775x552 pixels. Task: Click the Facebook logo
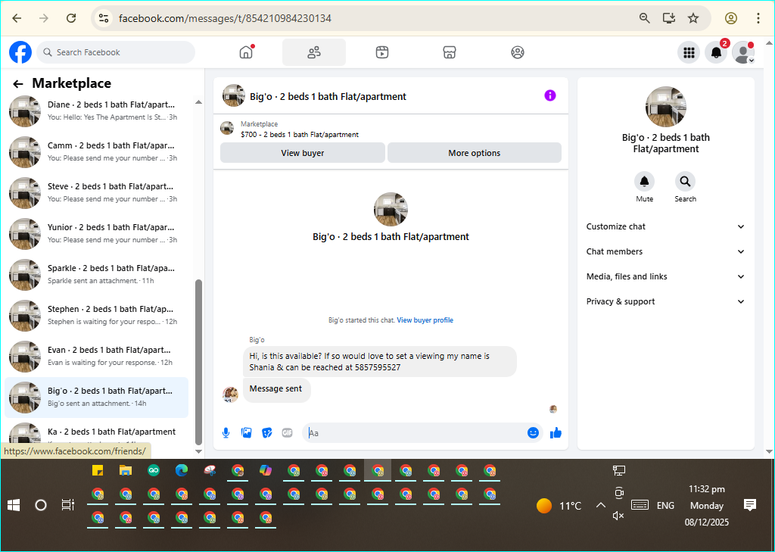(20, 52)
